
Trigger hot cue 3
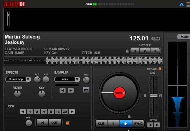click(x=155, y=51)
